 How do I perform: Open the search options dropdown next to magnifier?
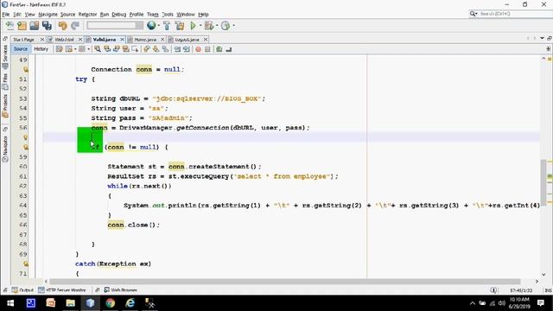tap(476, 14)
